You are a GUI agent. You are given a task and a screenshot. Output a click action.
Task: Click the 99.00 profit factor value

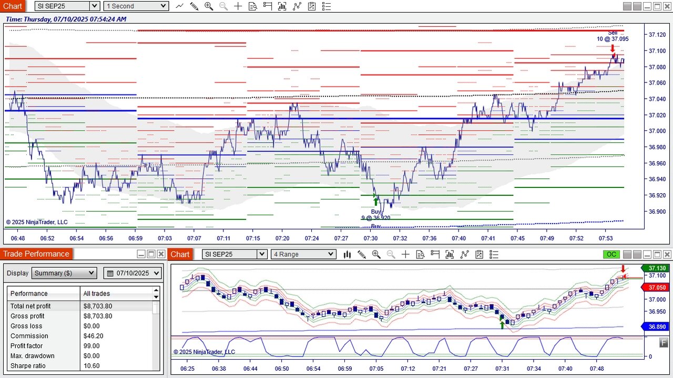91,346
